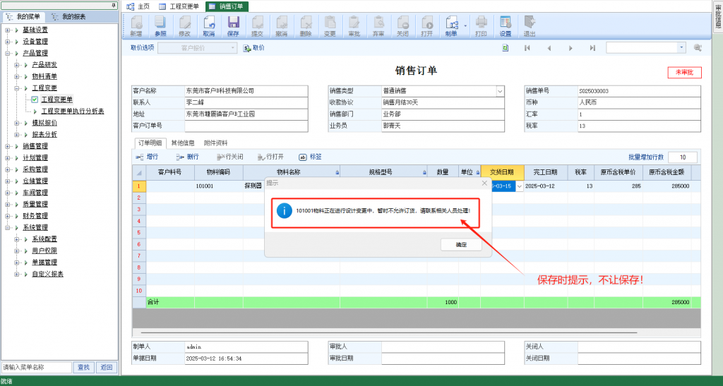Expand the 模拟报价 tree node
Image resolution: width=723 pixels, height=386 pixels.
tap(17, 123)
